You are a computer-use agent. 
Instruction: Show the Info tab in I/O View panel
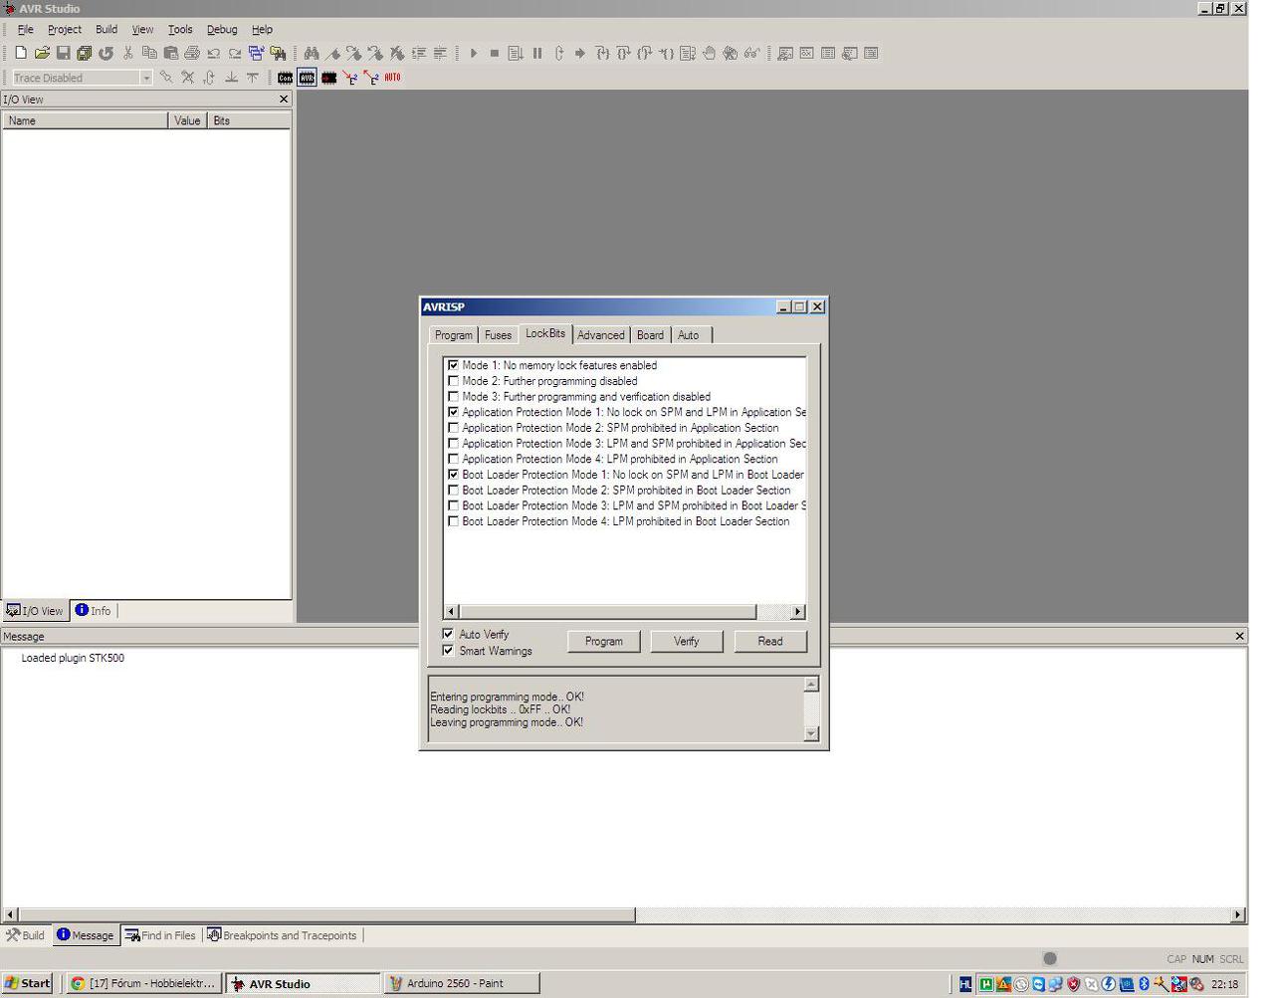pos(94,611)
